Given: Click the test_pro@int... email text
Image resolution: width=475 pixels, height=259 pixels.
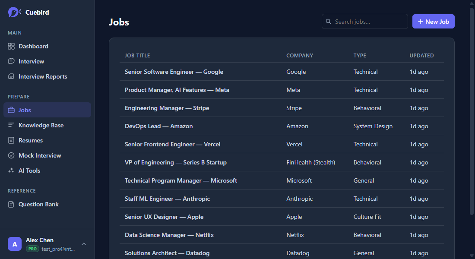Looking at the screenshot, I should [x=58, y=249].
